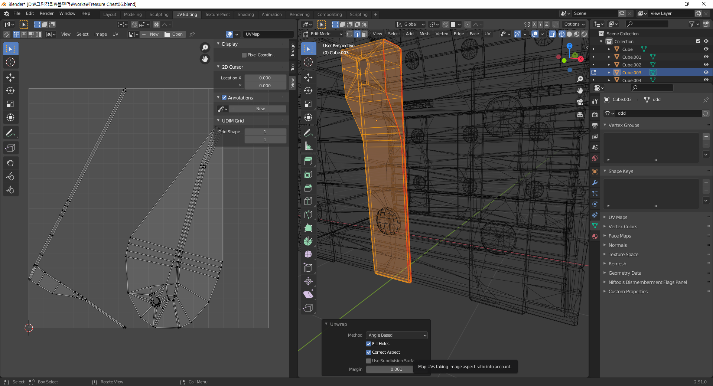Add a shape key with plus button

pos(706,183)
